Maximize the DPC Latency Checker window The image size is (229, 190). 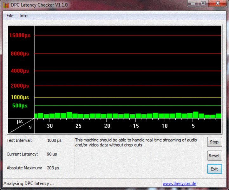coord(203,3)
